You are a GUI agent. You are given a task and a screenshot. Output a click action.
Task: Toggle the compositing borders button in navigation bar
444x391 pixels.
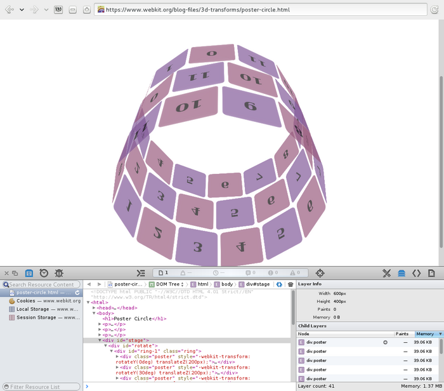[279, 284]
